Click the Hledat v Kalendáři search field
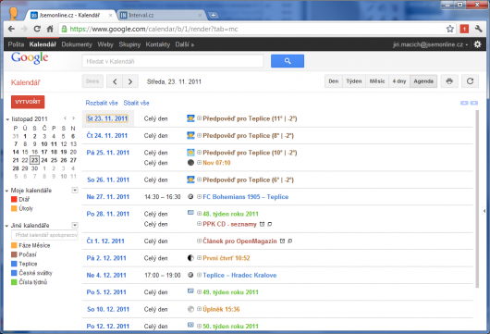The image size is (490, 334). [x=173, y=61]
